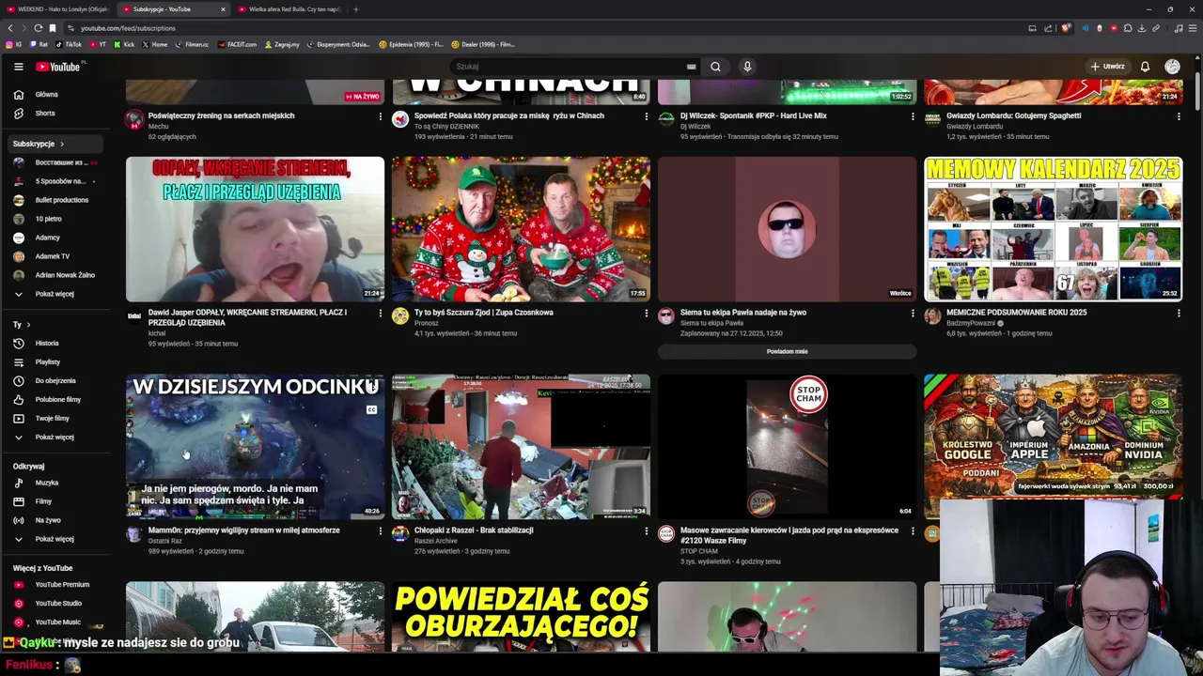Click Powiadom mnie for Pawła stream
Viewport: 1203px width, 676px height.
click(x=787, y=352)
